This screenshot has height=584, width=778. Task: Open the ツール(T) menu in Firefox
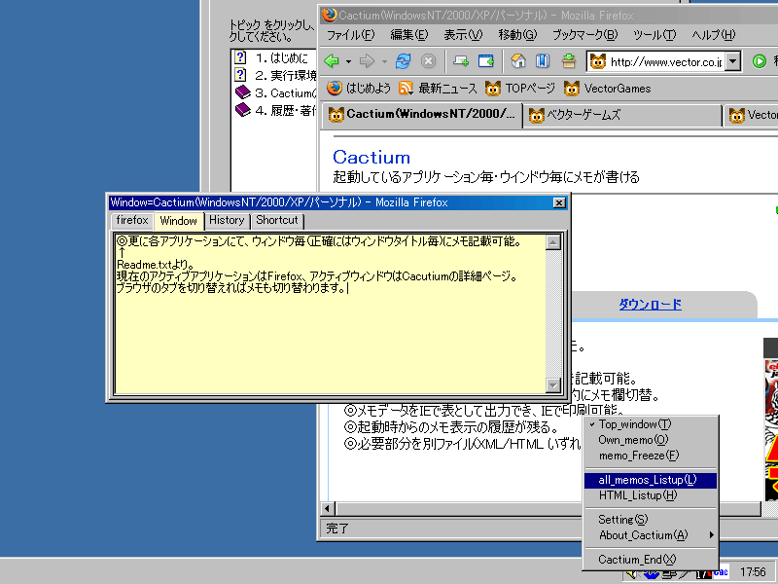654,35
